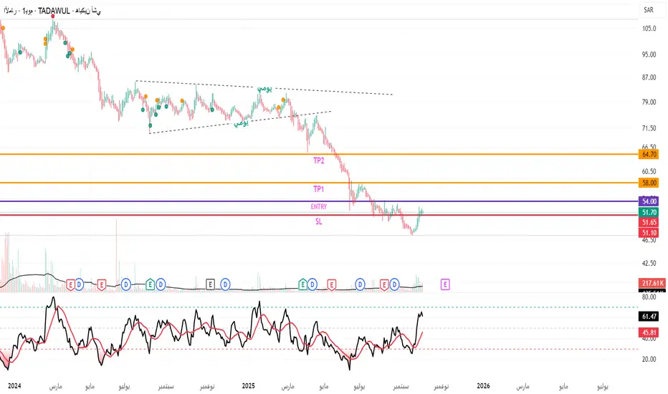Click the first blue D dividend marker
Screen dimensions: 668x394
pos(80,284)
